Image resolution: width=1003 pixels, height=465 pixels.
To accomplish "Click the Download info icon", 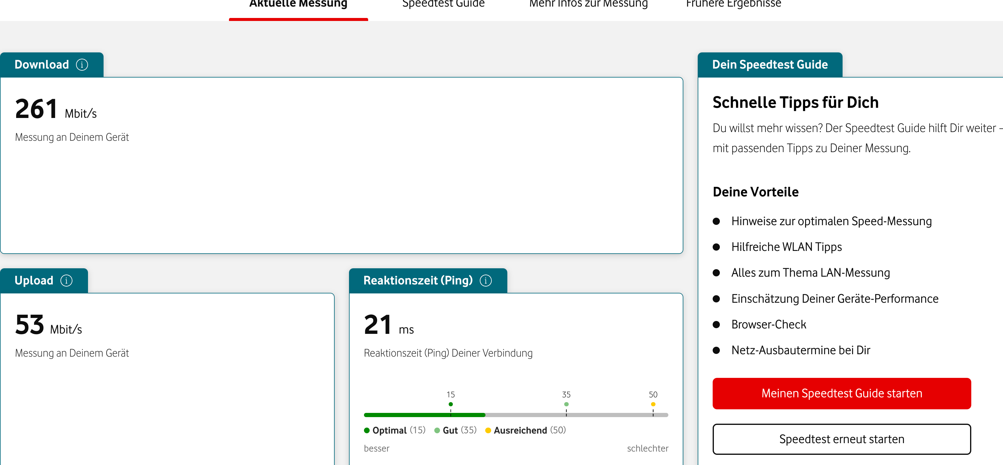I will (x=82, y=65).
